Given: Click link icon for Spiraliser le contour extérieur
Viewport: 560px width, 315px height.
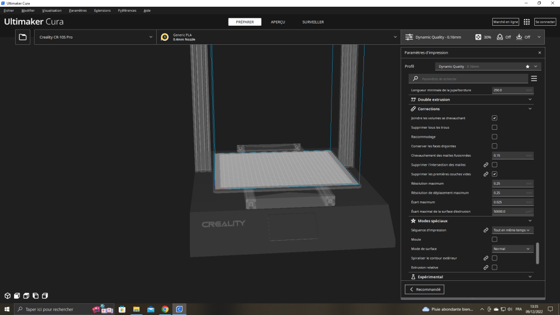Looking at the screenshot, I should pyautogui.click(x=486, y=258).
